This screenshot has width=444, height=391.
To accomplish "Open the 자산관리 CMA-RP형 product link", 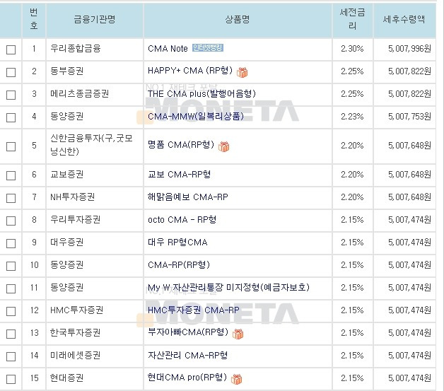I will (188, 356).
